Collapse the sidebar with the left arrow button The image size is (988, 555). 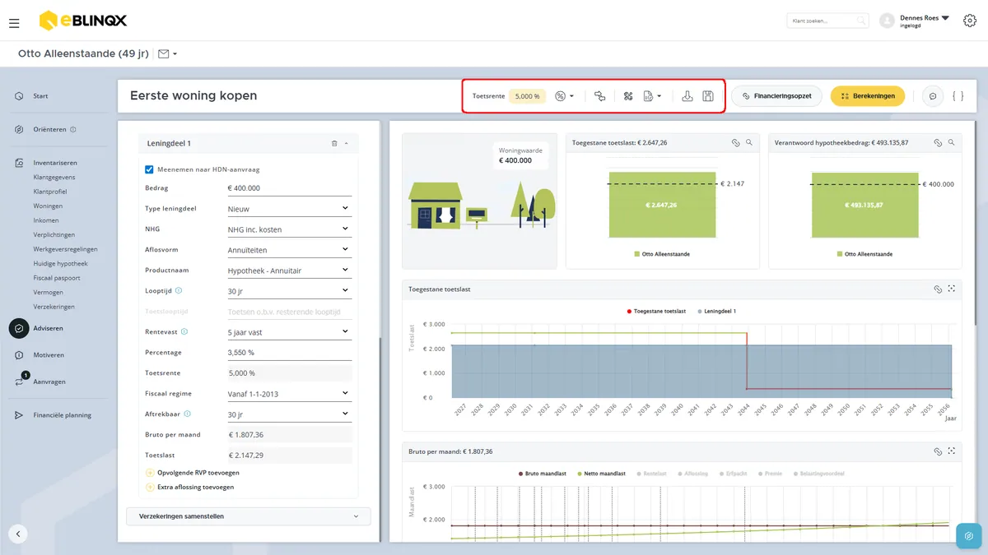click(x=18, y=534)
